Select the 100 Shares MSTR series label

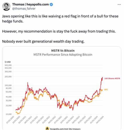click(112, 79)
